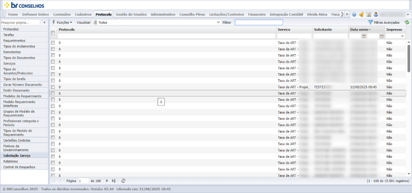Focus the Pesquisar página search field
This screenshot has width=412, height=193.
click(20, 22)
